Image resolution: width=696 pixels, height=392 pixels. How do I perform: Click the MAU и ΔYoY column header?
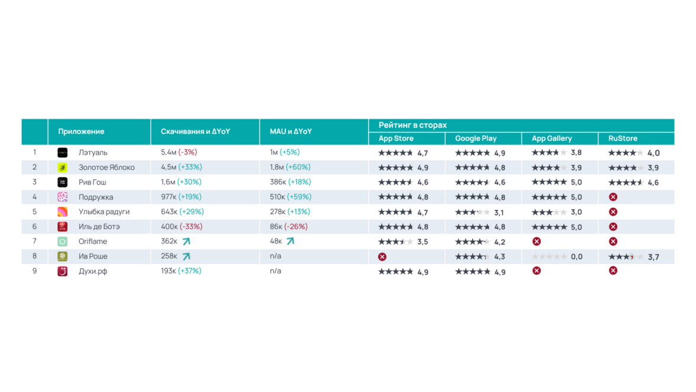coord(291,131)
